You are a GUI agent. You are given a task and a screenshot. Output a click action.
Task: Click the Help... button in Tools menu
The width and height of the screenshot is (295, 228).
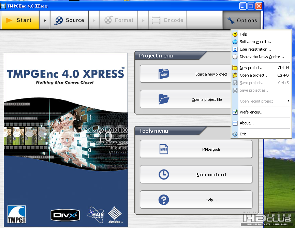tap(196, 200)
